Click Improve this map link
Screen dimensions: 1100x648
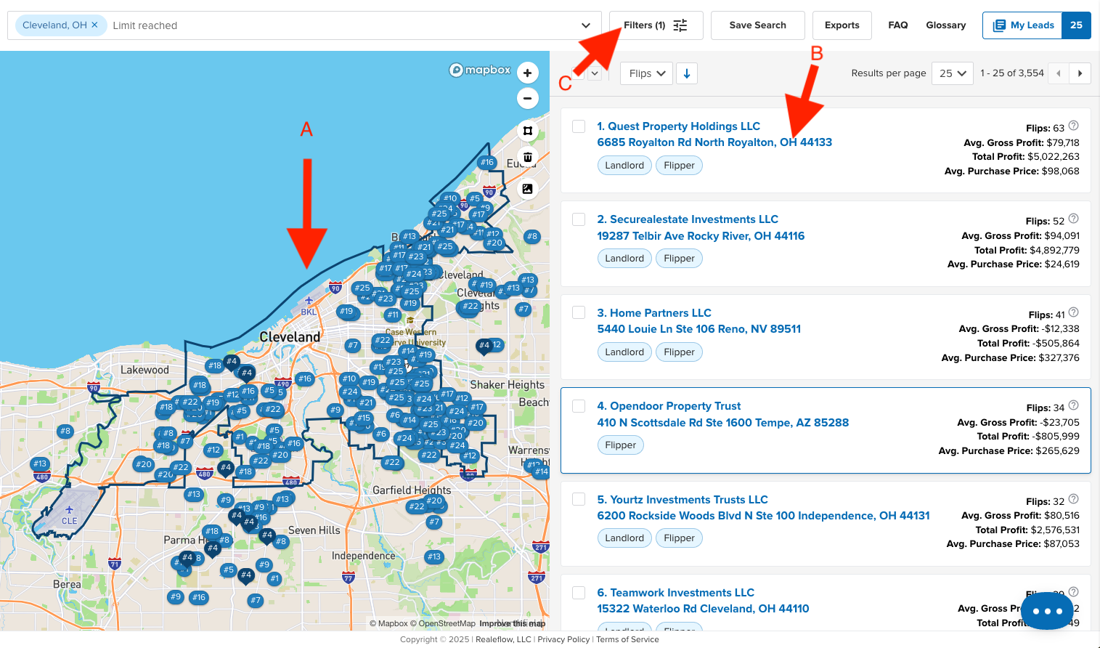pyautogui.click(x=512, y=623)
